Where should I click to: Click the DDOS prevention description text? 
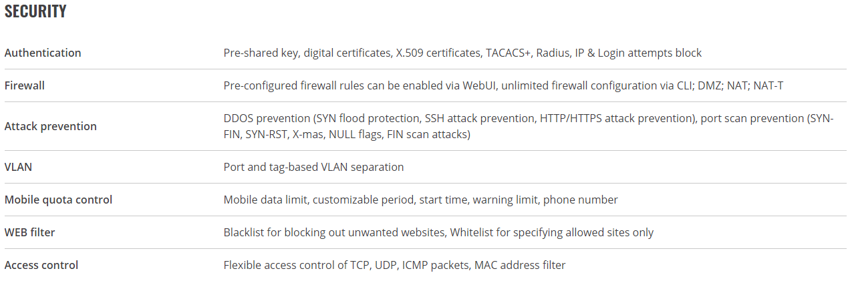coord(529,126)
